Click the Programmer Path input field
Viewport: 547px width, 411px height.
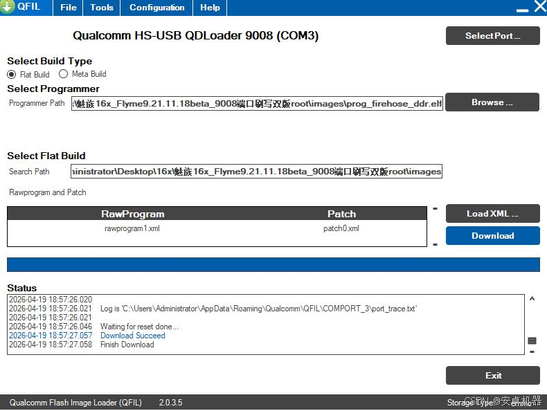[257, 104]
